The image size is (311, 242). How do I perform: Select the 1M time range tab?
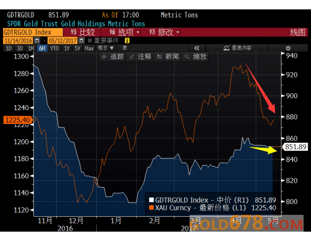pos(31,48)
